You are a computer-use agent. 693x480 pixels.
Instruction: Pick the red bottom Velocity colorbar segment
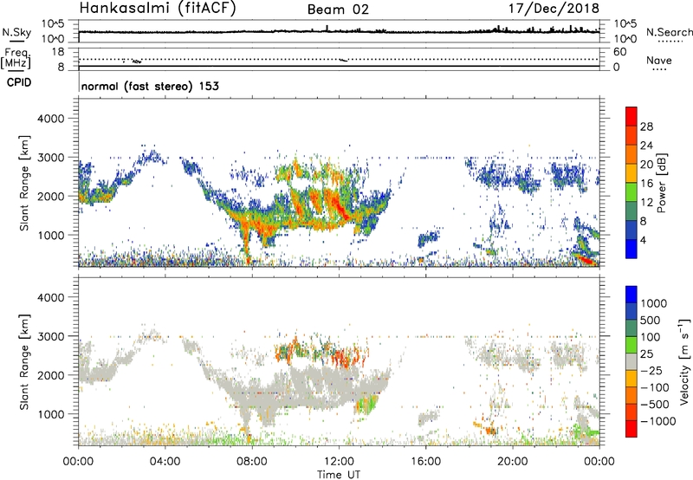[x=631, y=429]
